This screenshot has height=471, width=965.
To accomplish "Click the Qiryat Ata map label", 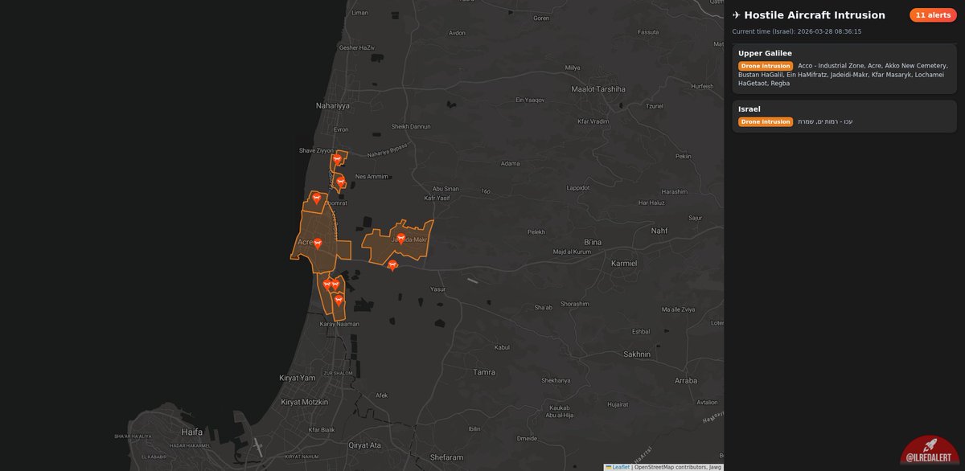I will [364, 444].
